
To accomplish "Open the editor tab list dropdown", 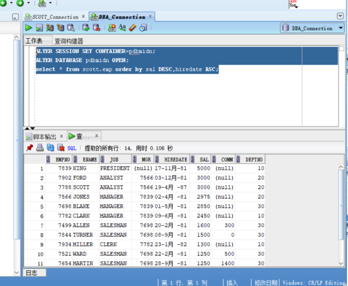I will 340,16.
